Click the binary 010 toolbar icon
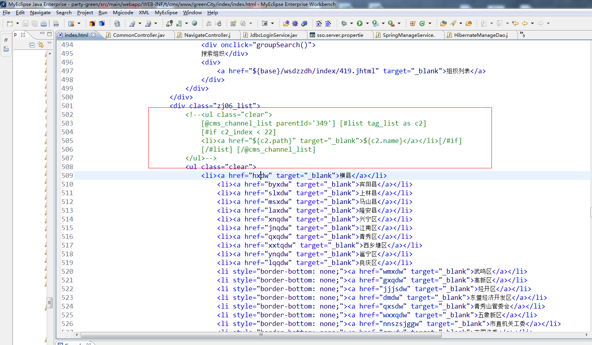This screenshot has width=592, height=345. pyautogui.click(x=56, y=24)
